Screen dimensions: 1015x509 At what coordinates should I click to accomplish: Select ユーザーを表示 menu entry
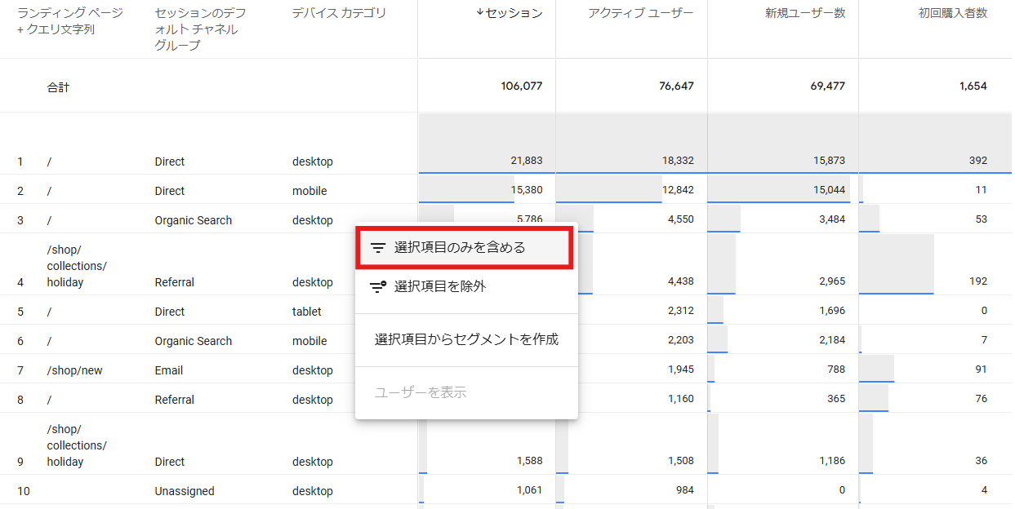[421, 392]
